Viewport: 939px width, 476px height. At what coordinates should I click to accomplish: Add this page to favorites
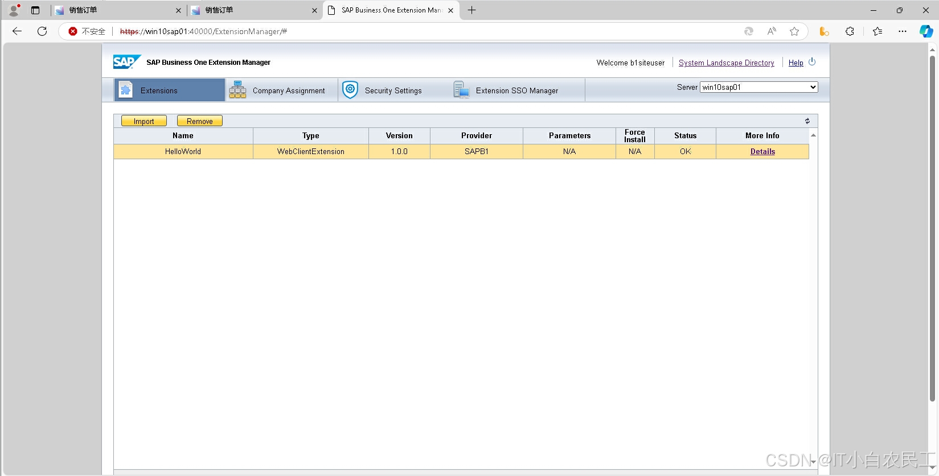[794, 31]
